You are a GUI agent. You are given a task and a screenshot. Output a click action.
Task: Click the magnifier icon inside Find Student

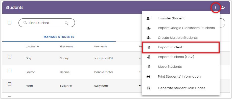coord(66,23)
